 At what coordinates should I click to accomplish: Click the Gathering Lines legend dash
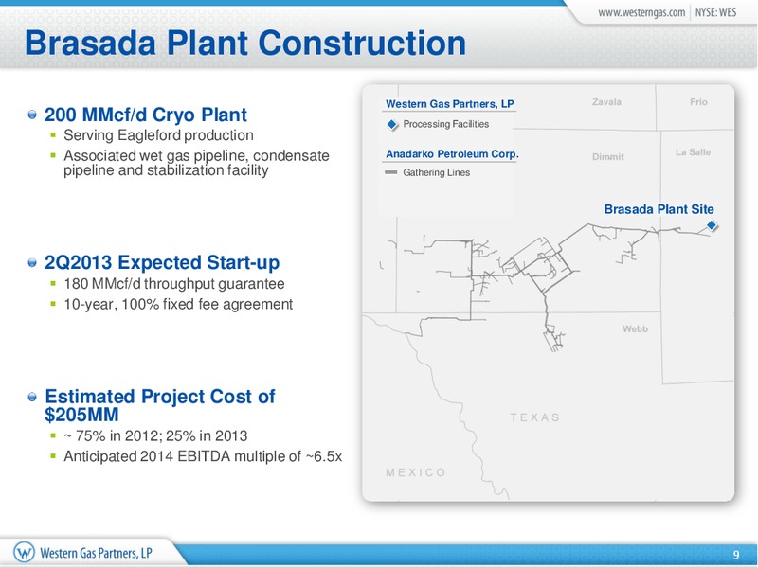point(390,172)
